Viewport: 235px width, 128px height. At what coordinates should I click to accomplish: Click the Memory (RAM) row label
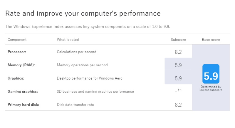(21, 65)
